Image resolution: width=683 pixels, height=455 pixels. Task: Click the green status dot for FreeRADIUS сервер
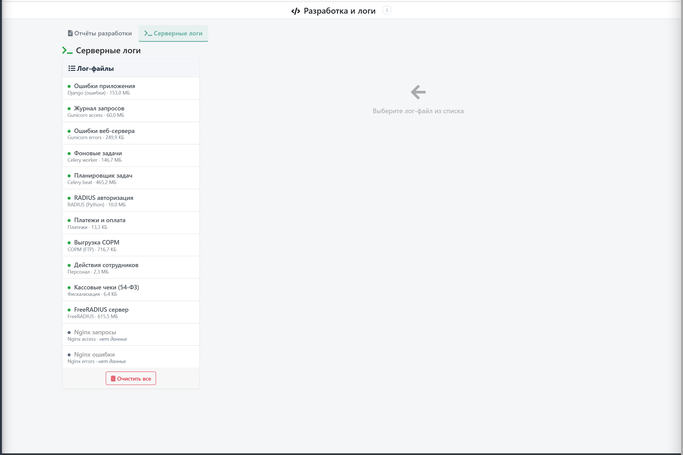(x=69, y=310)
